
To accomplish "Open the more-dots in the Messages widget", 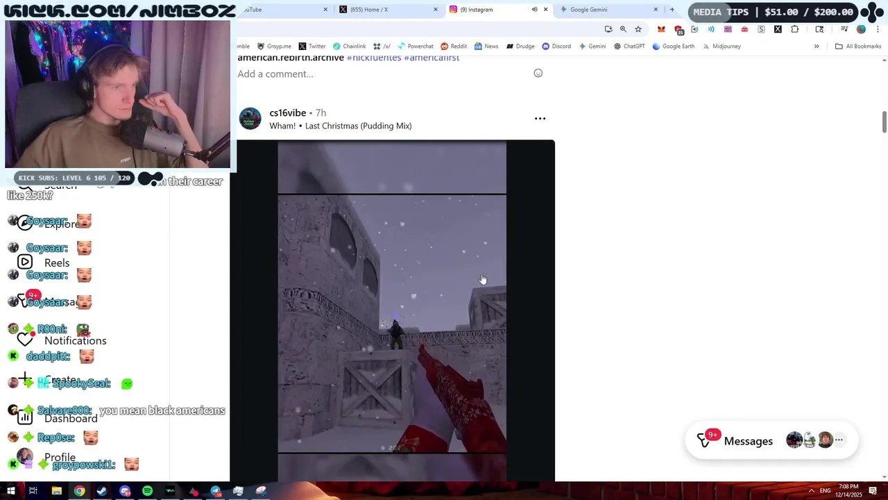I will pos(839,440).
